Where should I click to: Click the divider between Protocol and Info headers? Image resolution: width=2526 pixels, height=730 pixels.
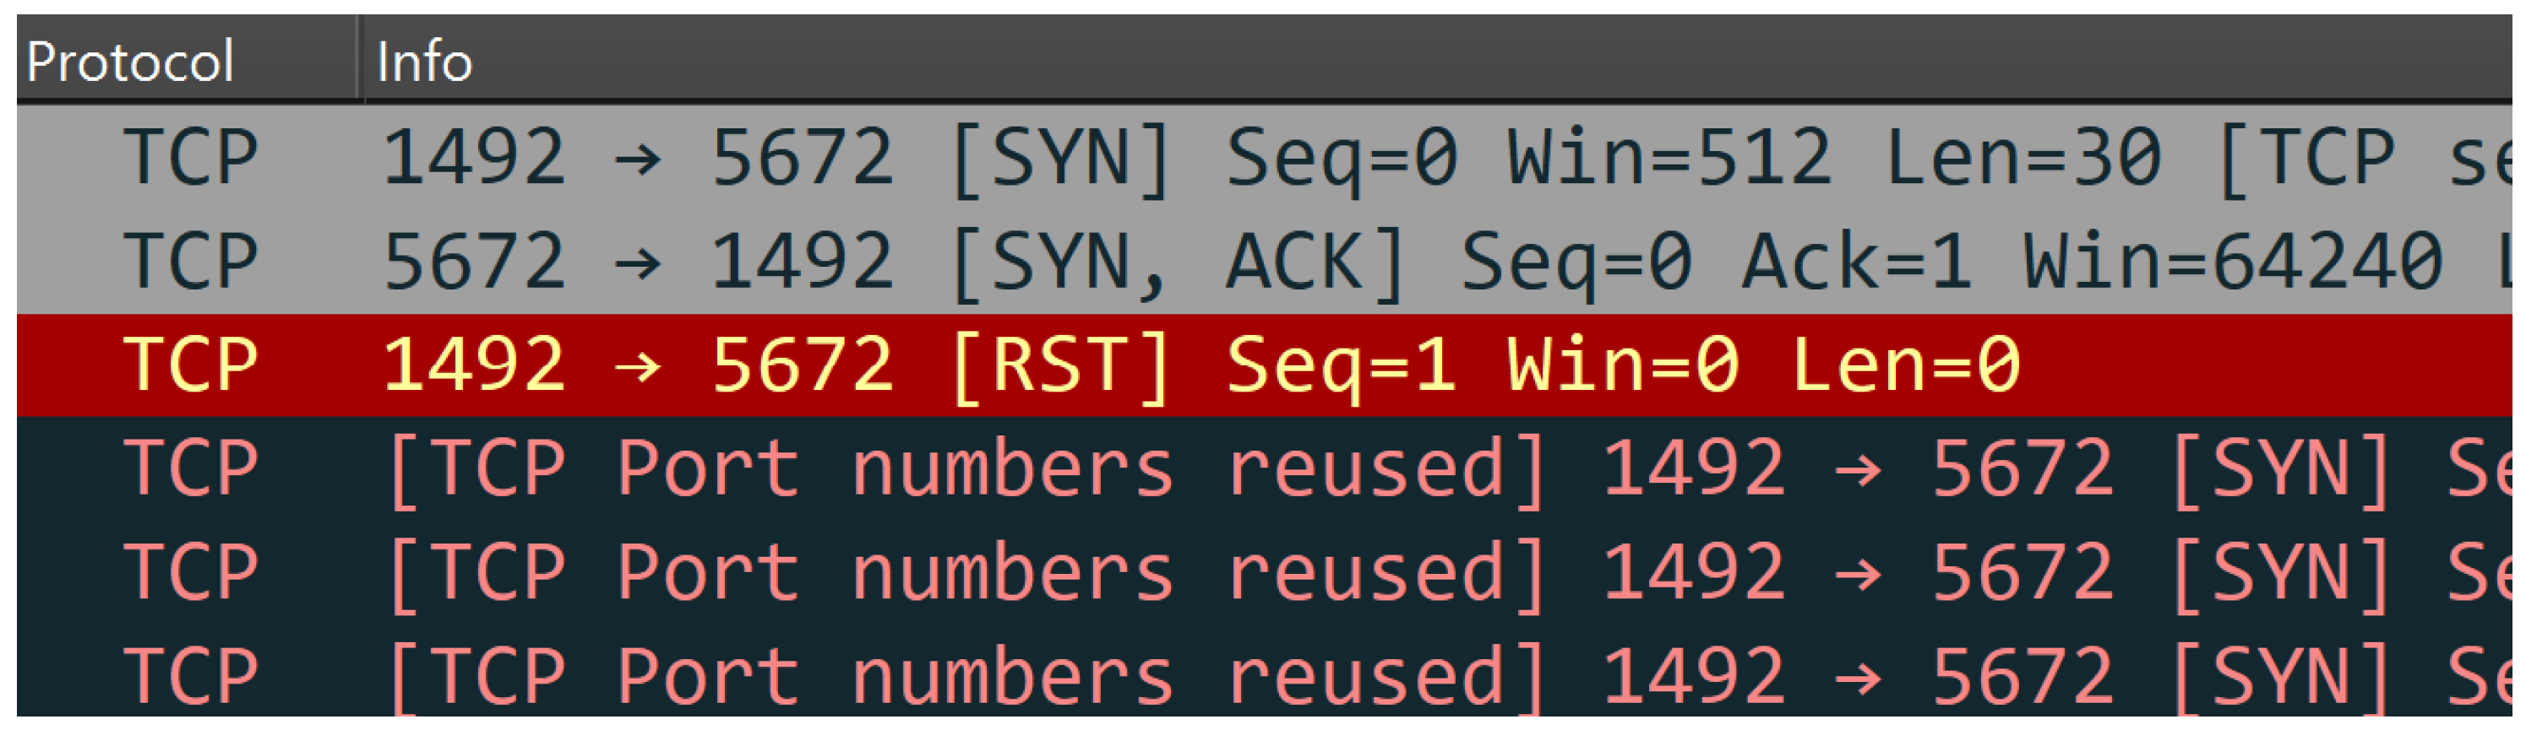361,60
